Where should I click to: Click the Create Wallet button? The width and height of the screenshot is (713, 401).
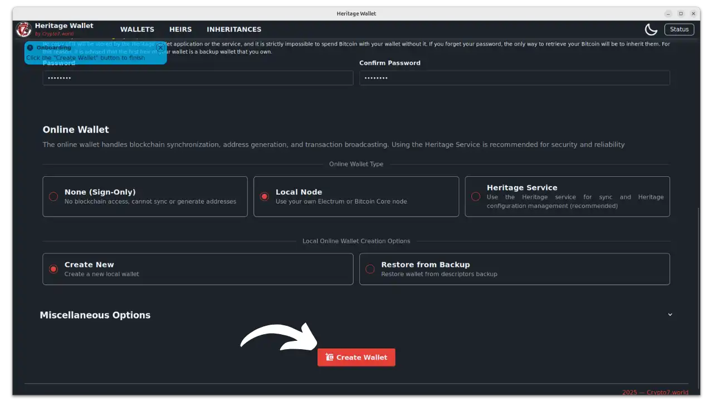(x=356, y=357)
